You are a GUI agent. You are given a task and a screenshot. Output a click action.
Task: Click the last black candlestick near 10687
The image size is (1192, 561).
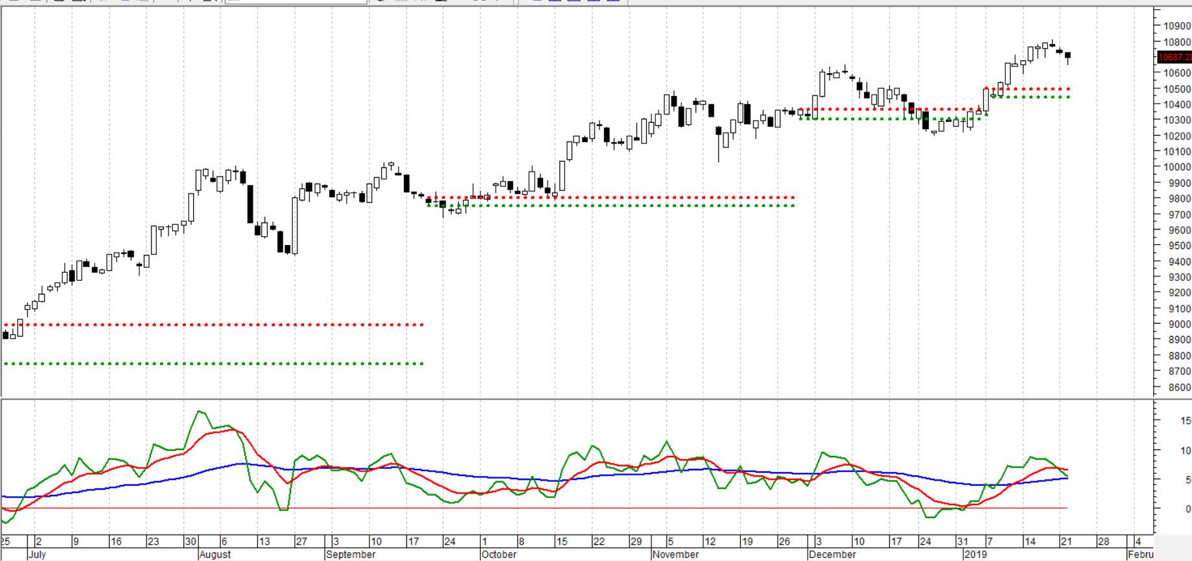pyautogui.click(x=1068, y=56)
